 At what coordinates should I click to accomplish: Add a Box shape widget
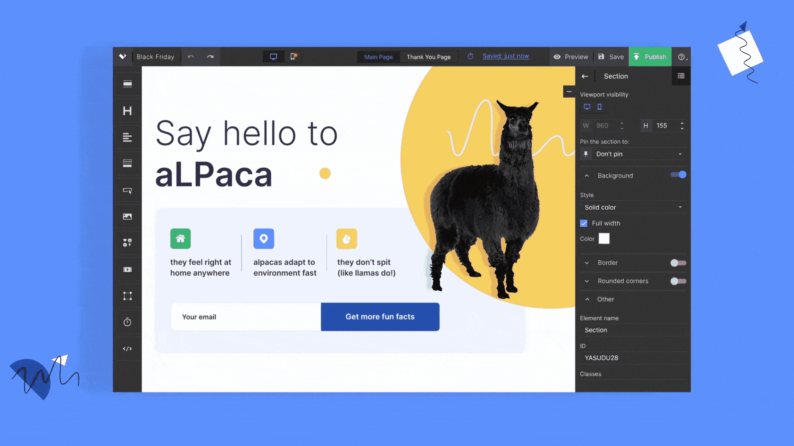pyautogui.click(x=127, y=296)
